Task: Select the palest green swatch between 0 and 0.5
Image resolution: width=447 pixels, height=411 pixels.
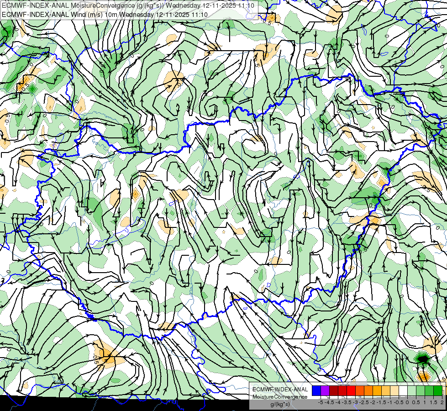Action: tap(412, 390)
